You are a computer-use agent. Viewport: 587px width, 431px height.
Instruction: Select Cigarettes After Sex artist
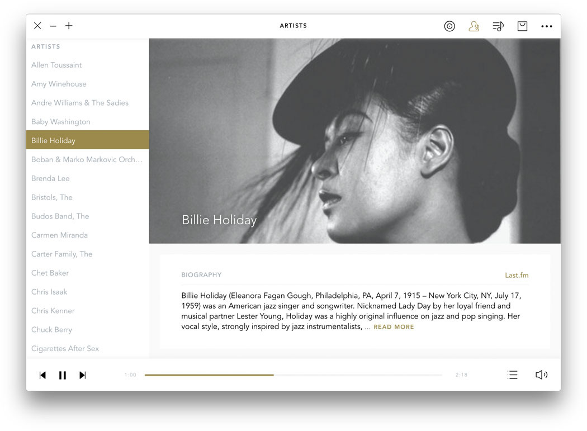coord(65,349)
